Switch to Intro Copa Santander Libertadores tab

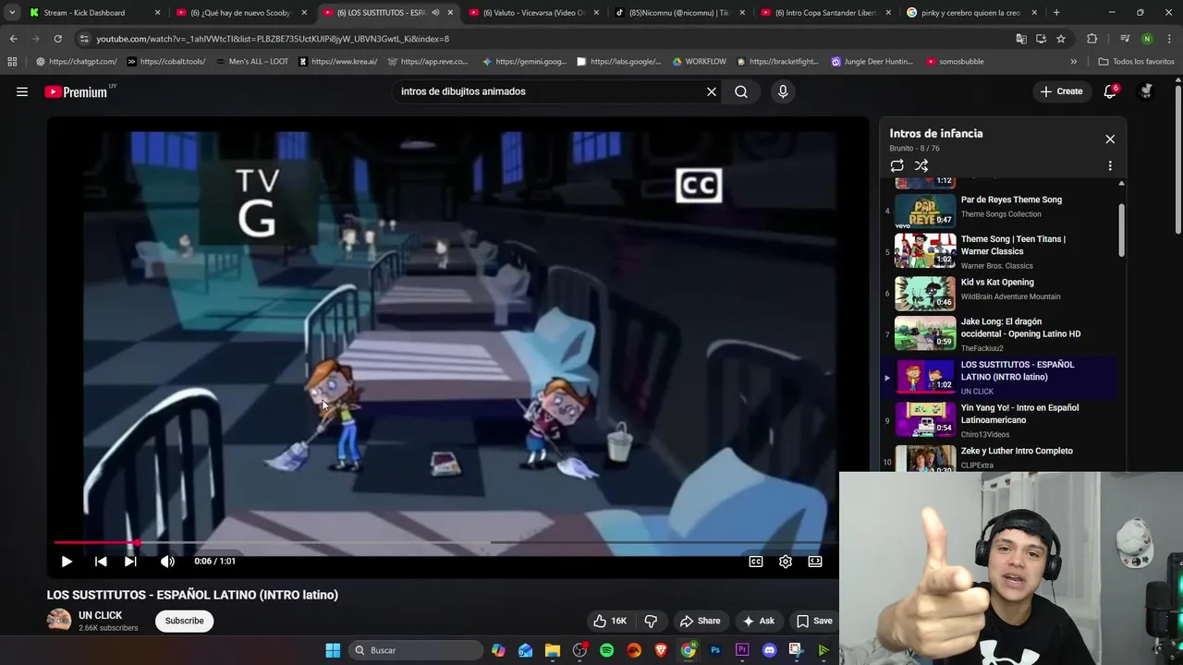pos(826,13)
